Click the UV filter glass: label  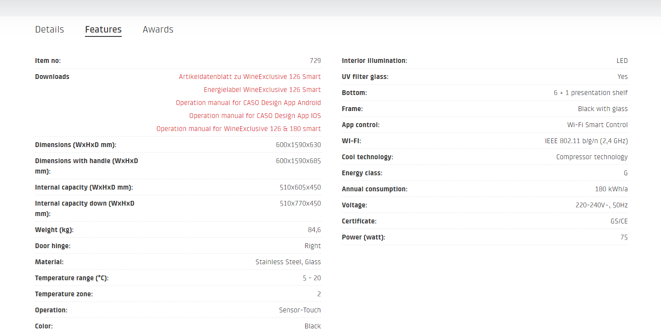365,77
